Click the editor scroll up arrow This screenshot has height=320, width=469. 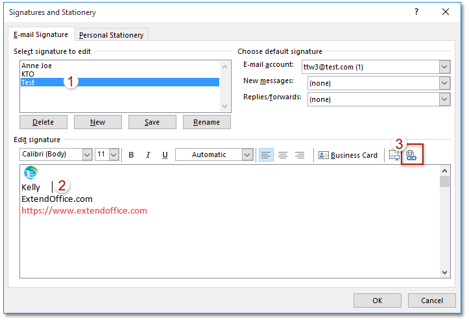(444, 171)
